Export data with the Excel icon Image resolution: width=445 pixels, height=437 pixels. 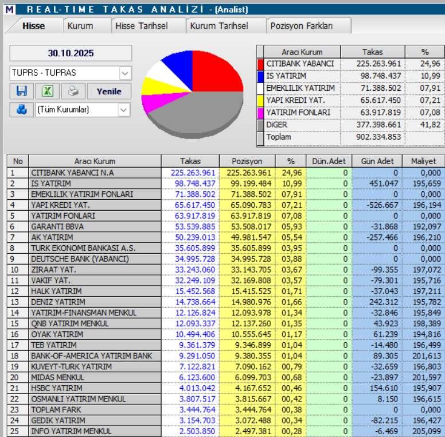click(47, 91)
